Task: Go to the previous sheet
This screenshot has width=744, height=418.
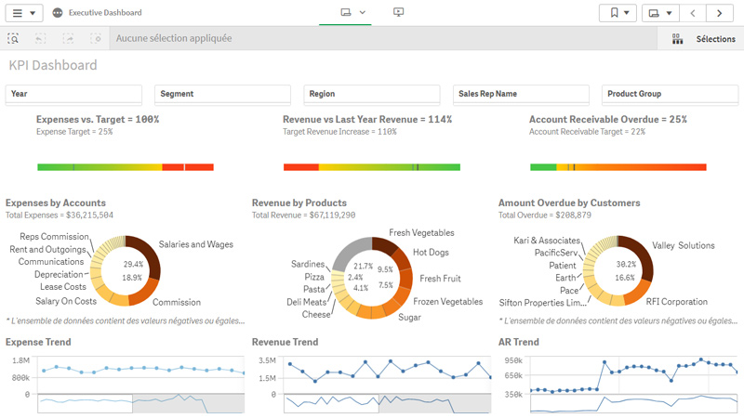Action: (x=693, y=13)
